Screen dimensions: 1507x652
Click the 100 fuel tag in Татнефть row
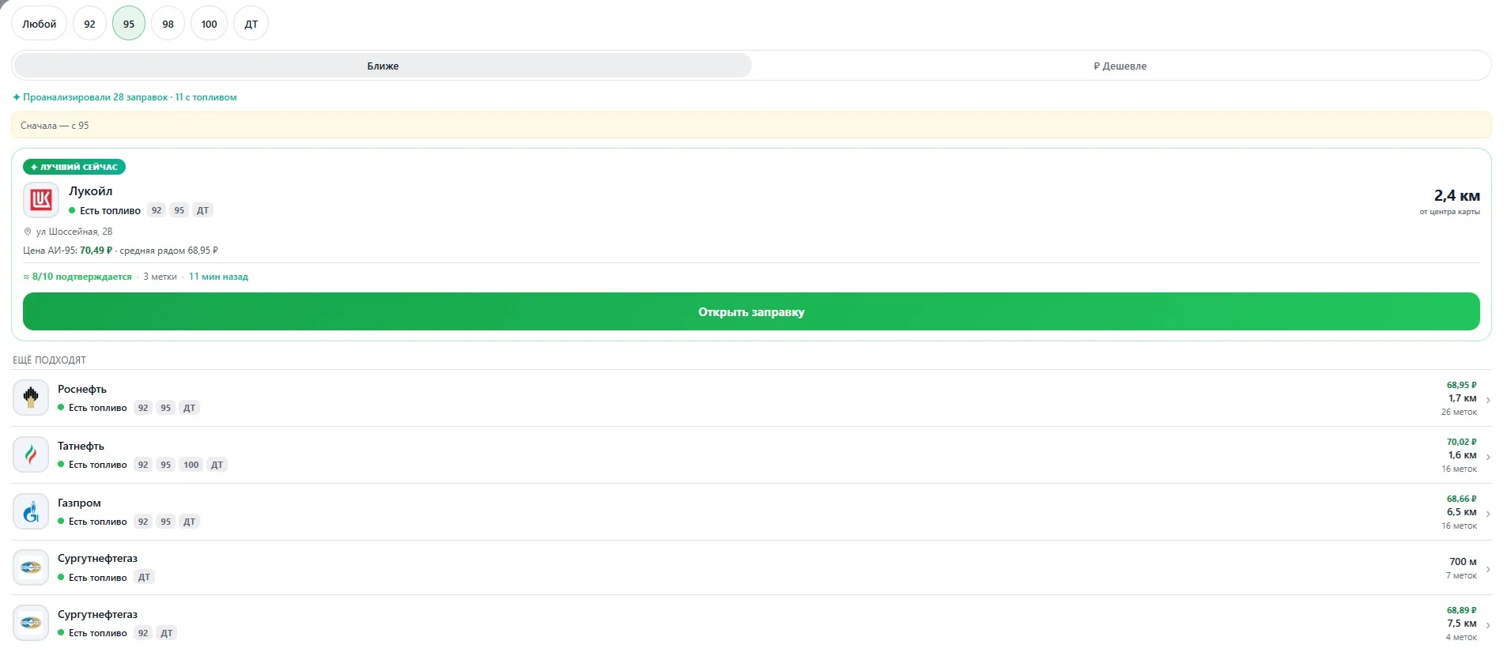coord(191,465)
